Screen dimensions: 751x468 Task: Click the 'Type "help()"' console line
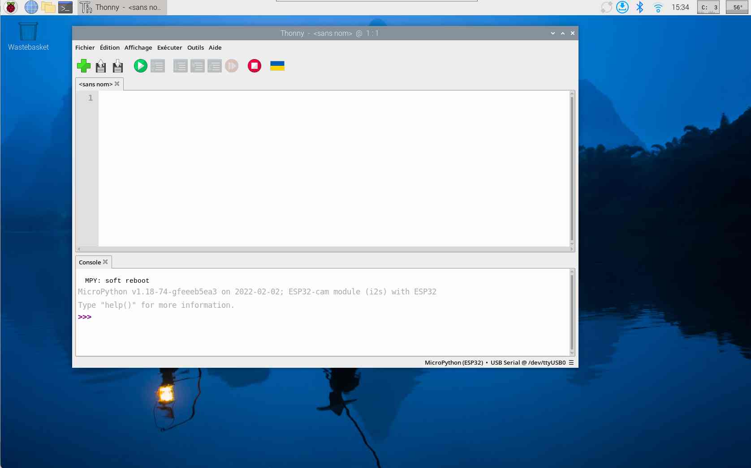pos(156,305)
